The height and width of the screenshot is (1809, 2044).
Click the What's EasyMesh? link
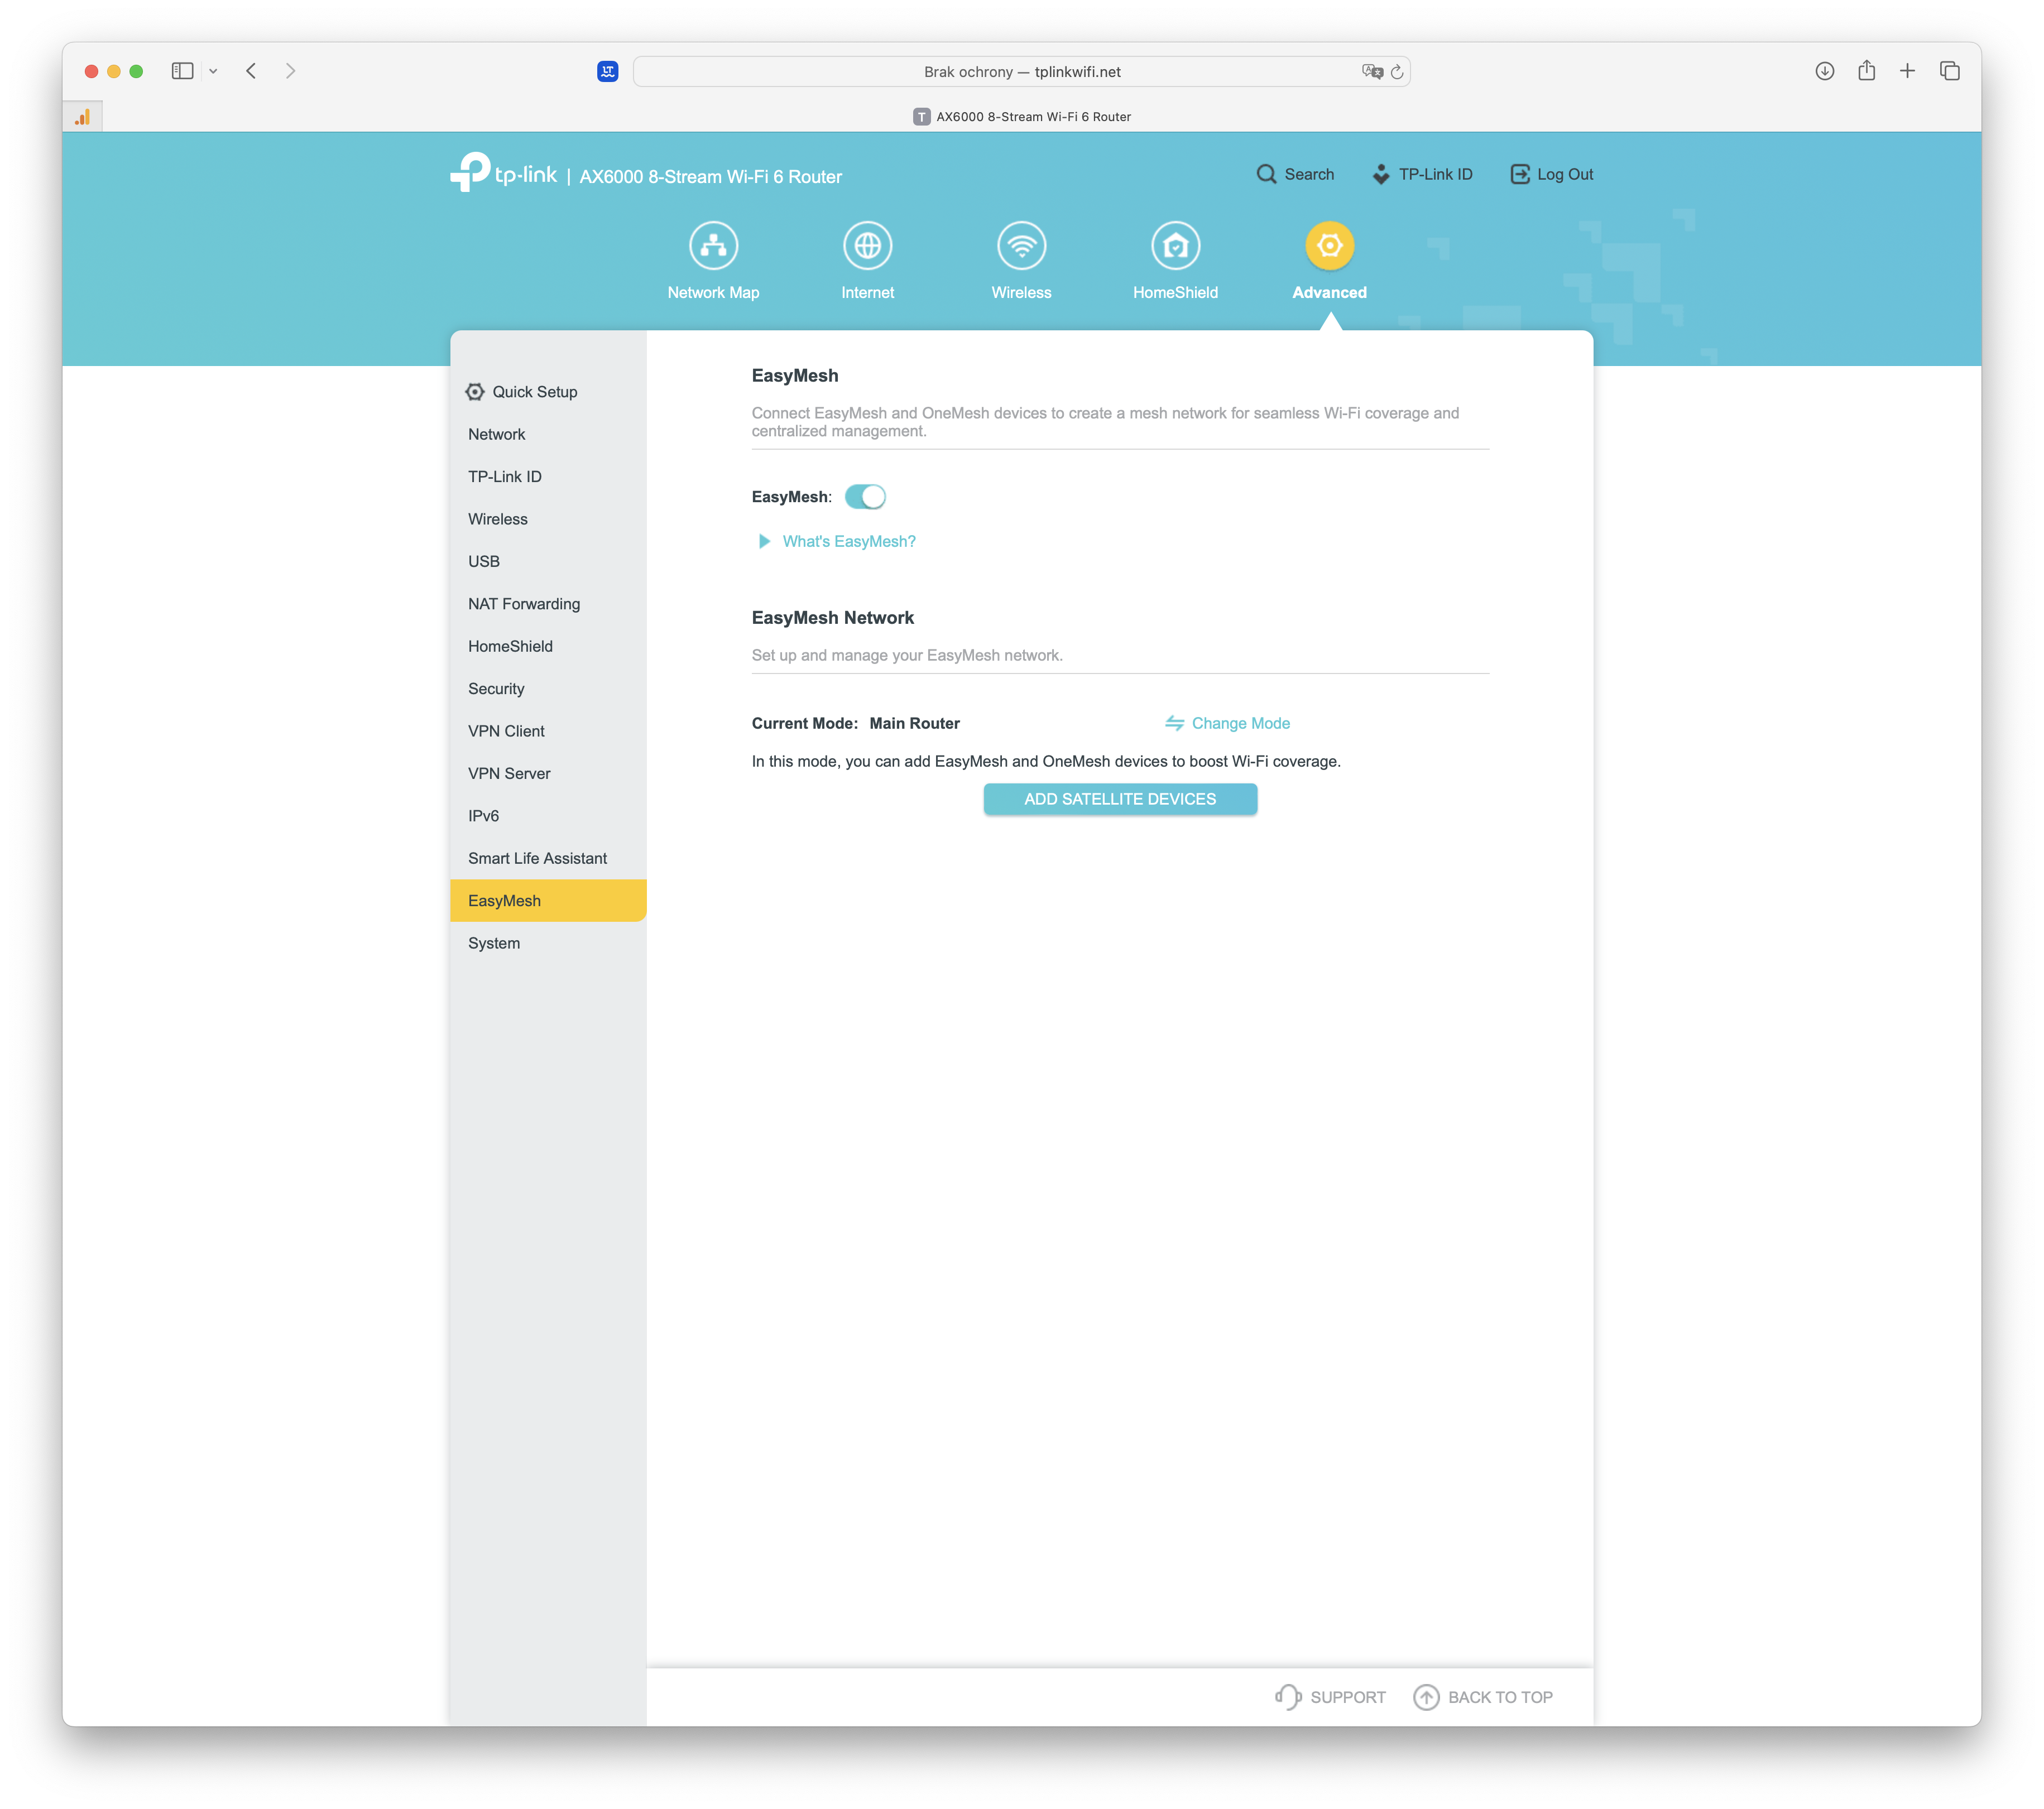click(849, 542)
